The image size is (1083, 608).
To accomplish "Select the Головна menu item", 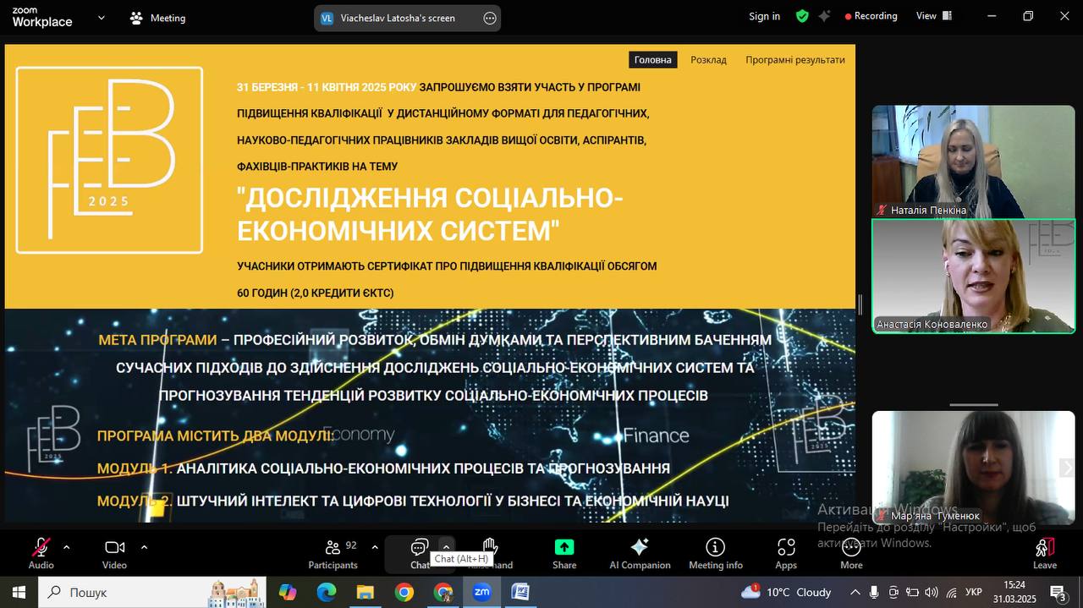I will point(652,60).
